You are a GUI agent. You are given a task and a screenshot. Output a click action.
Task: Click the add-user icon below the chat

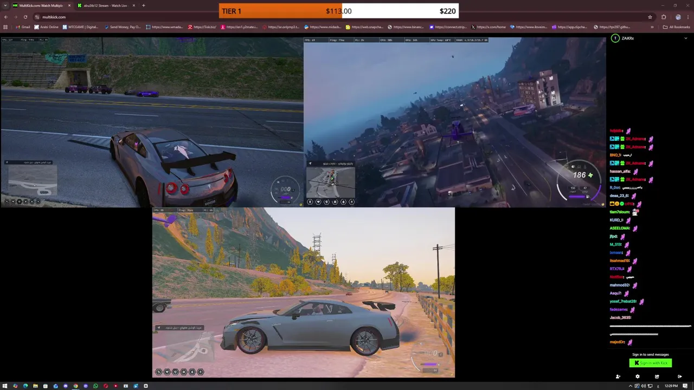(618, 376)
